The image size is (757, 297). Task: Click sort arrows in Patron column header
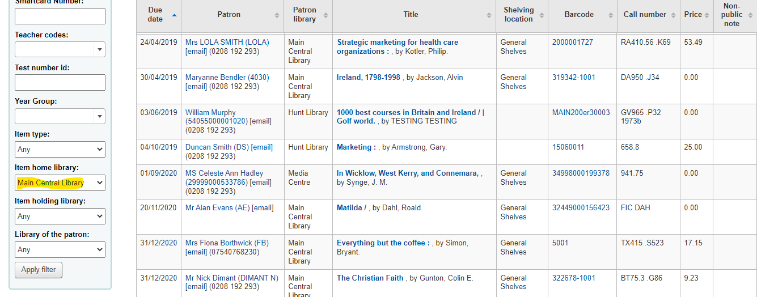[x=277, y=15]
